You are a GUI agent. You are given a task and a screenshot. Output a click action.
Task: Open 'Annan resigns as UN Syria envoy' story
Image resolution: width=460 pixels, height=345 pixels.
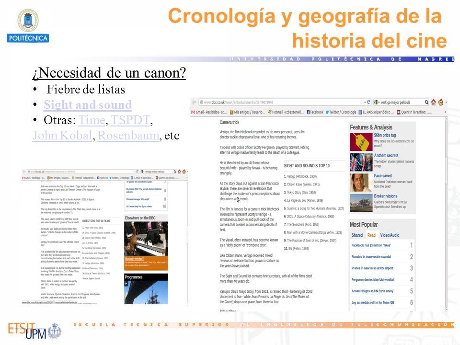372,291
